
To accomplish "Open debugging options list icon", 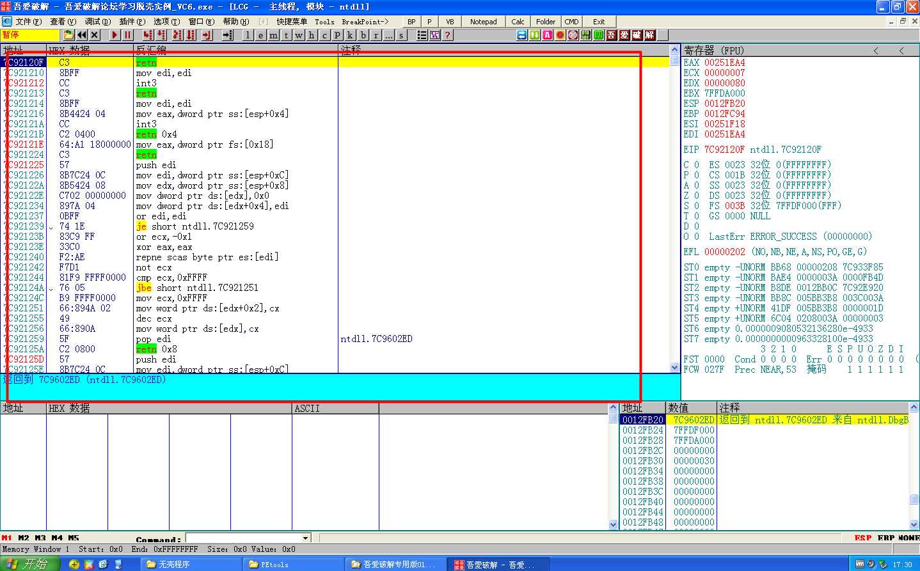I will (422, 35).
